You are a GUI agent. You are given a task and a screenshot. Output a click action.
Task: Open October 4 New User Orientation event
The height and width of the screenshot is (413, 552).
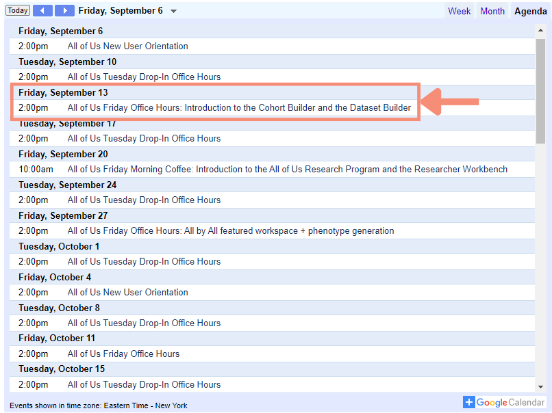pyautogui.click(x=128, y=293)
